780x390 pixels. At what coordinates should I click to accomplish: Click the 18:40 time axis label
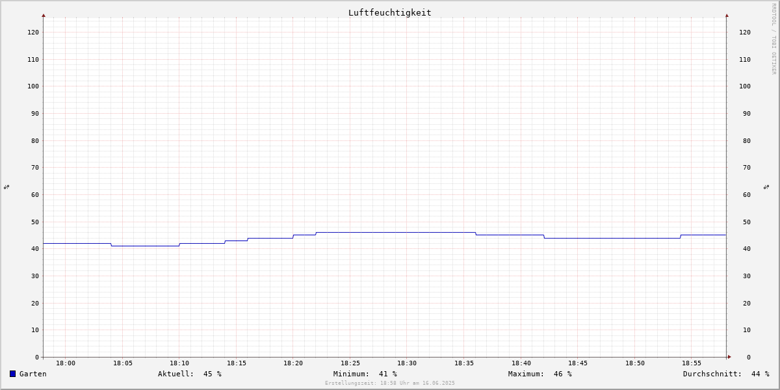521,363
